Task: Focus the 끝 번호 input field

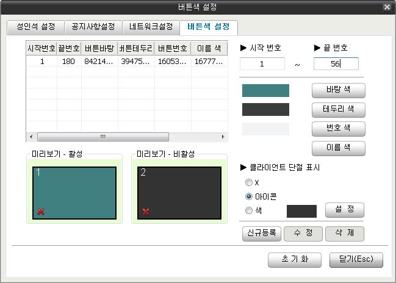Action: coord(336,63)
